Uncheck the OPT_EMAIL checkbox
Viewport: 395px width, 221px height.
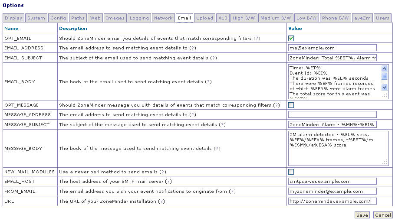tap(291, 39)
